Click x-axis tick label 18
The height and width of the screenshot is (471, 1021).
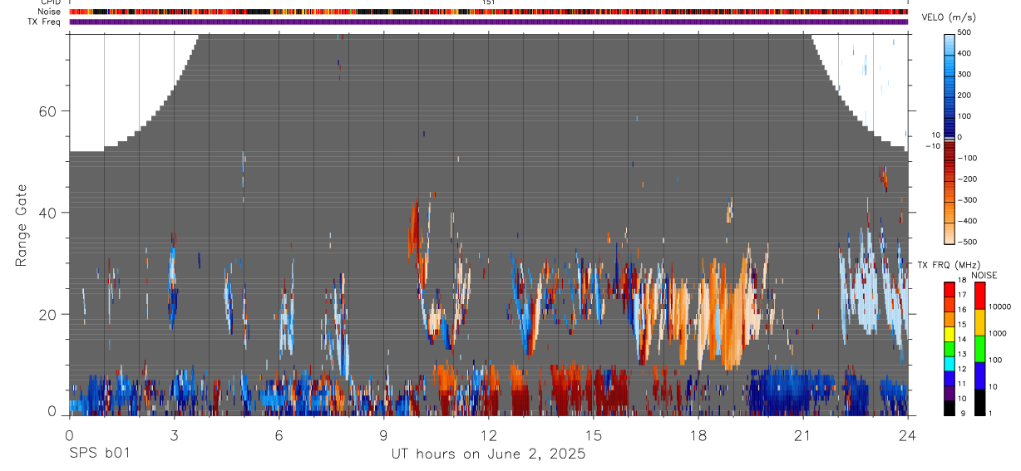coord(698,434)
